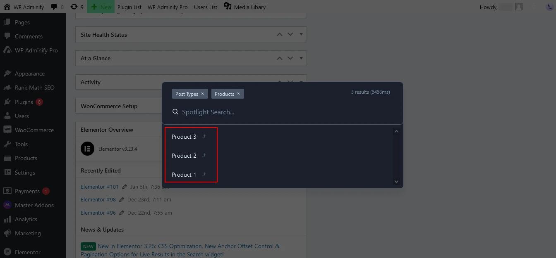556x258 pixels.
Task: Click the Media Libary icon in admin bar
Action: [228, 6]
